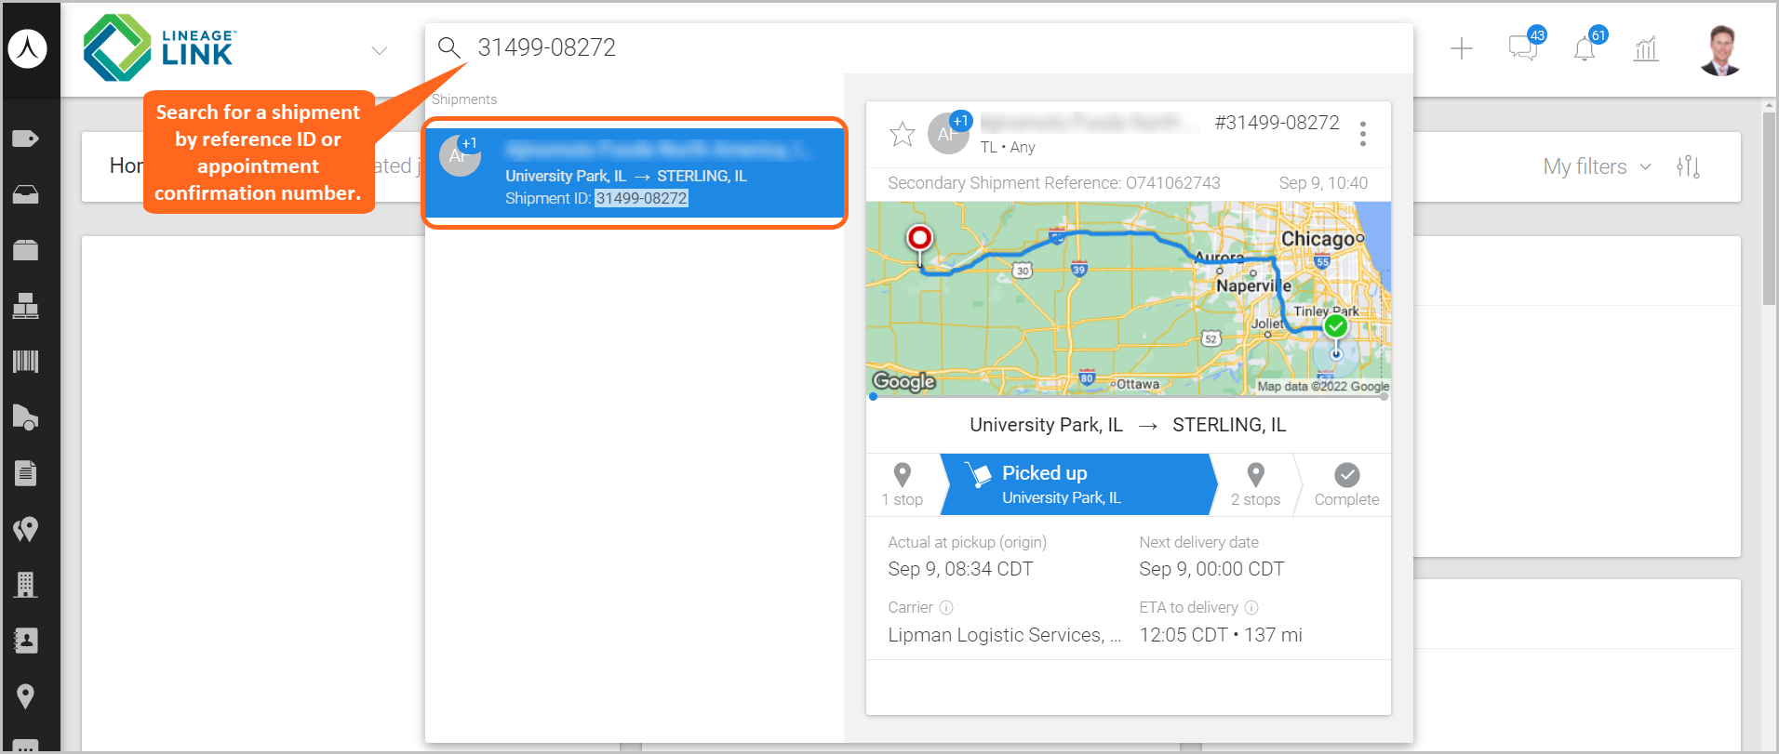Select shipment result University Park to STERLING
The width and height of the screenshot is (1779, 754).
pyautogui.click(x=635, y=173)
